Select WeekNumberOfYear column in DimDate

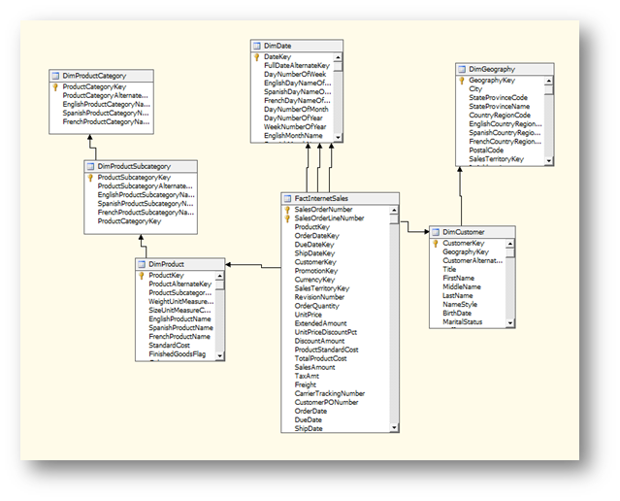(x=295, y=127)
